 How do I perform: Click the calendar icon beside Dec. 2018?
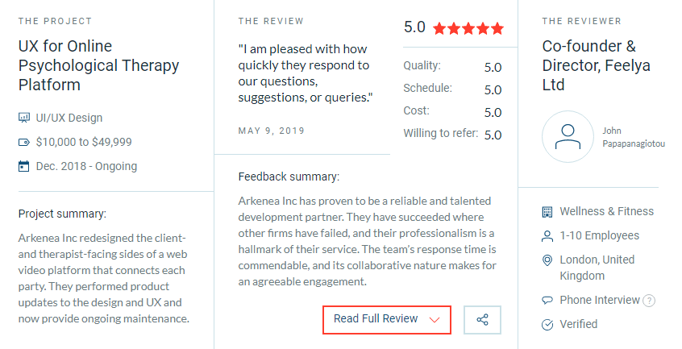(x=24, y=166)
